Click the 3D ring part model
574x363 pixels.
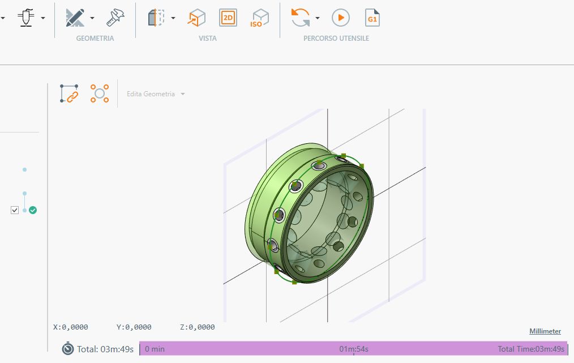pyautogui.click(x=310, y=213)
